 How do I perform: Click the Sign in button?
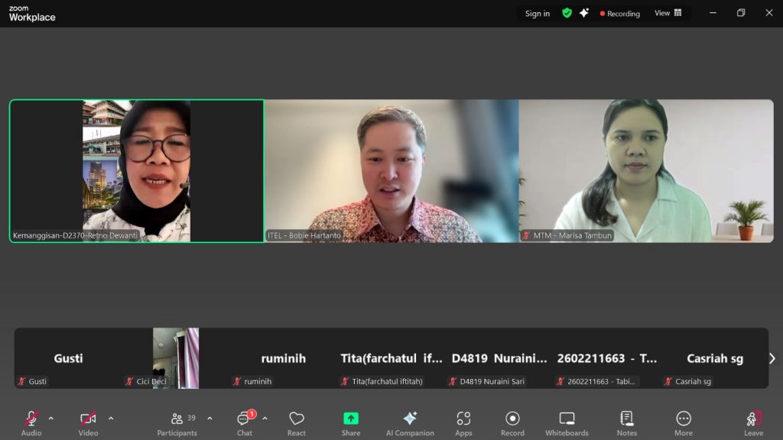(537, 13)
